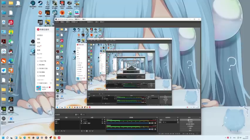Open settings gear for the second mixer track
250x140 pixels.
click(x=155, y=129)
